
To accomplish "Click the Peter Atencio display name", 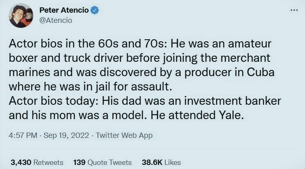I will pos(64,11).
